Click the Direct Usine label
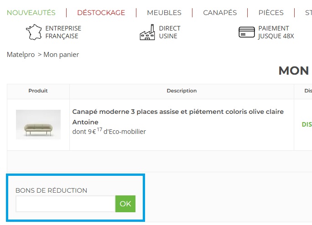 tap(170, 32)
